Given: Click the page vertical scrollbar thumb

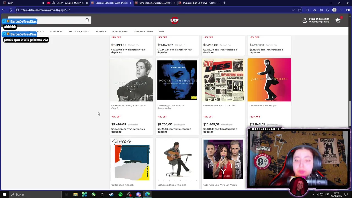Looking at the screenshot, I should point(350,114).
